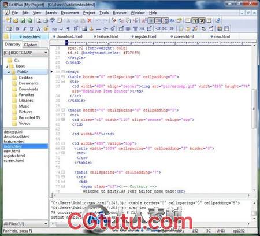This screenshot has height=236, width=260.
Task: Save the current file with Save icon
Action: [23, 20]
